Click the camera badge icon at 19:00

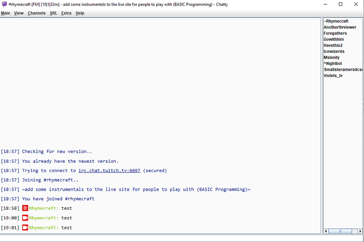tap(25, 218)
